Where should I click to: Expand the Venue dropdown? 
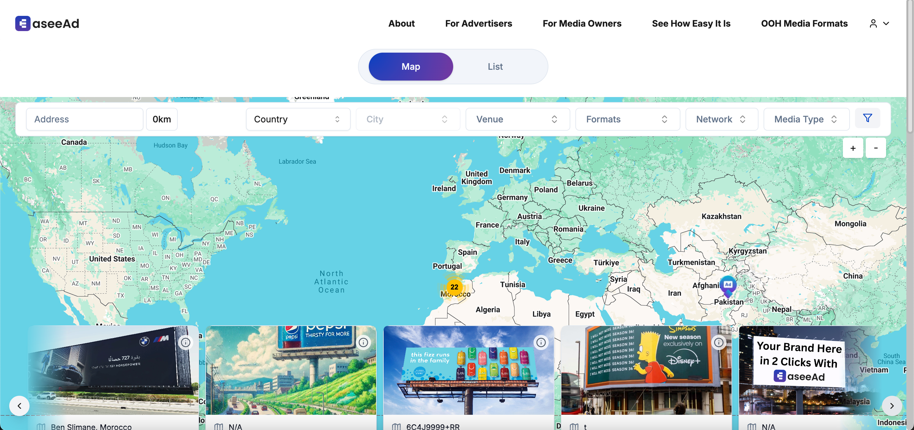pos(517,119)
